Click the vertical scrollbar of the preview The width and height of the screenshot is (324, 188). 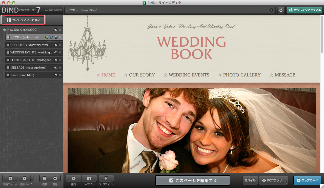[322, 34]
